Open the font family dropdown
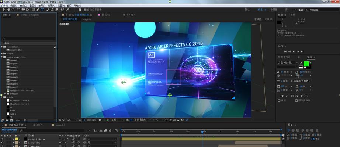The height and width of the screenshot is (147, 340). 288,63
